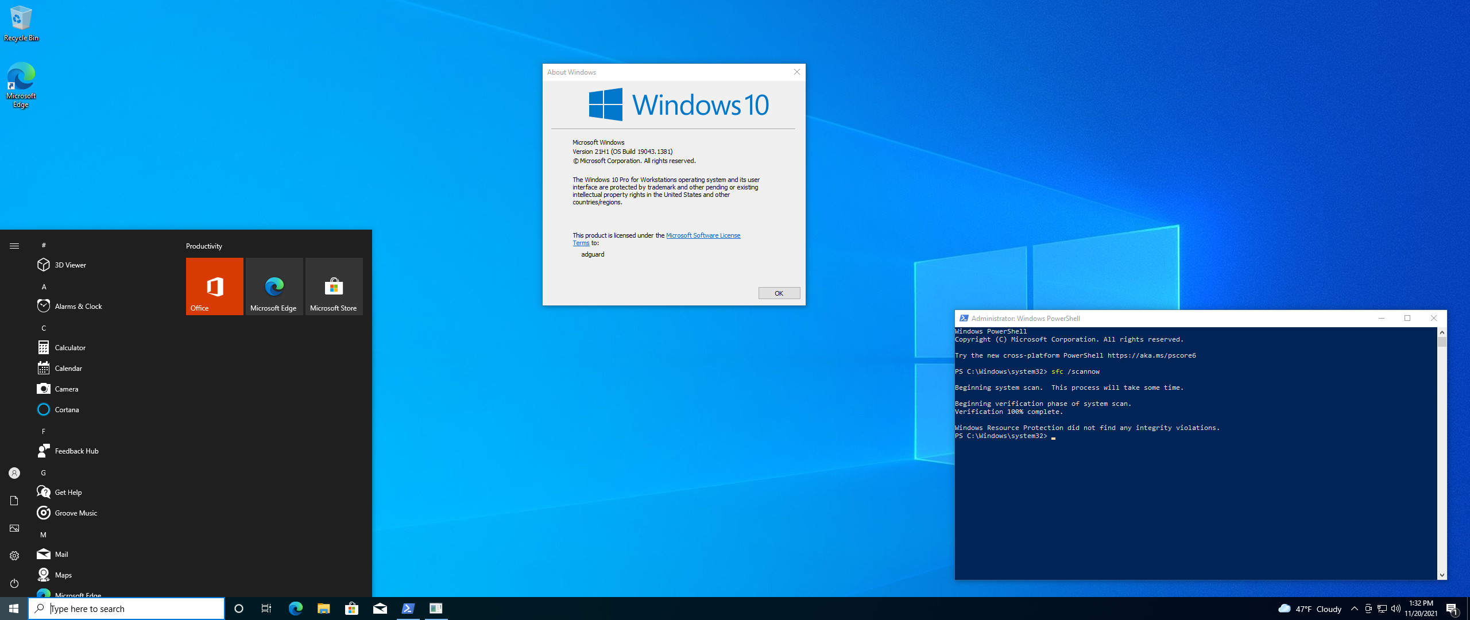Open Microsoft Software License Terms link
Screen dimensions: 1470x620
point(703,235)
